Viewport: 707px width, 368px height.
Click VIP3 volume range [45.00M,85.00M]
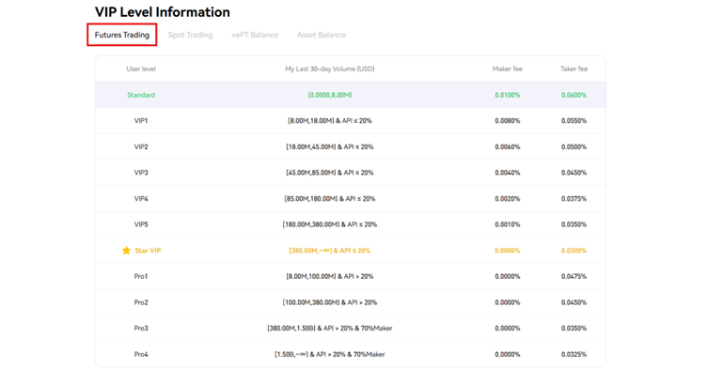[311, 173]
